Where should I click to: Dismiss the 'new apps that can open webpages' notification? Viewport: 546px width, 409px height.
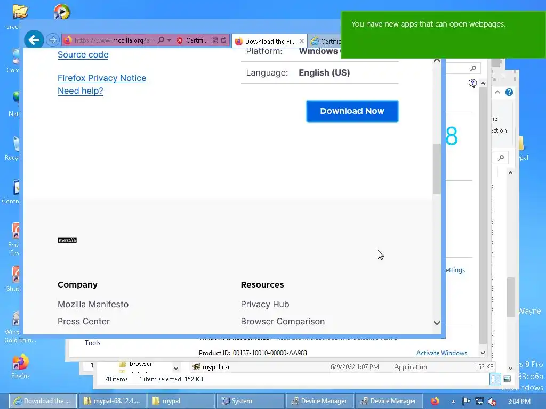click(443, 35)
